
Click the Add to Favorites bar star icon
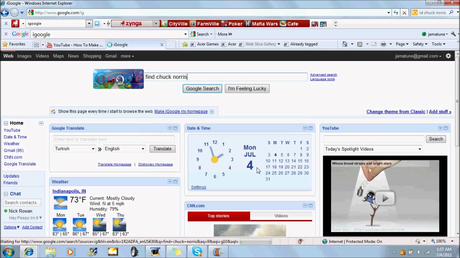point(185,44)
